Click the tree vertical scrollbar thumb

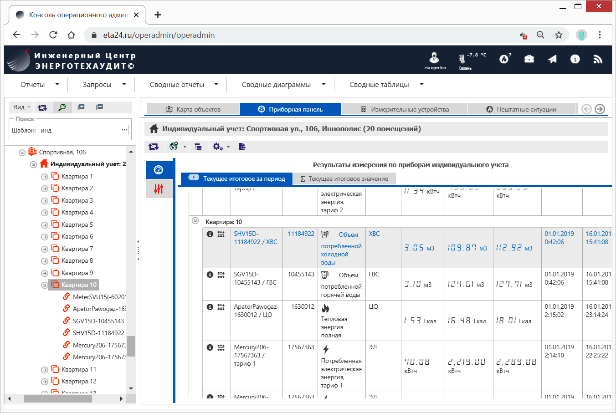point(131,346)
